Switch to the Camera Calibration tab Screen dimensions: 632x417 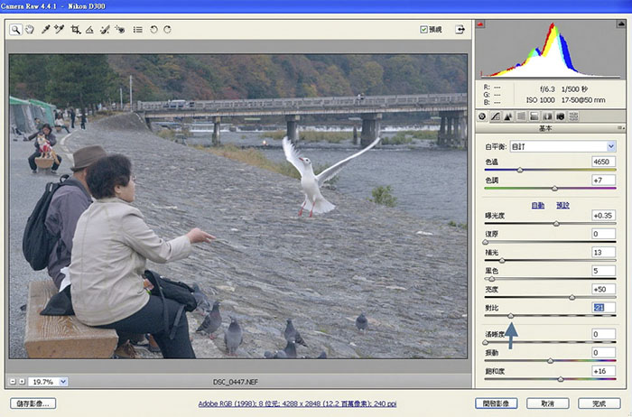click(560, 116)
